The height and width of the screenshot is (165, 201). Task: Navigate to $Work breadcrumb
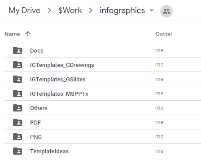pos(70,10)
